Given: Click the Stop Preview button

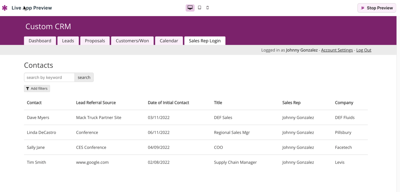Looking at the screenshot, I should tap(377, 8).
